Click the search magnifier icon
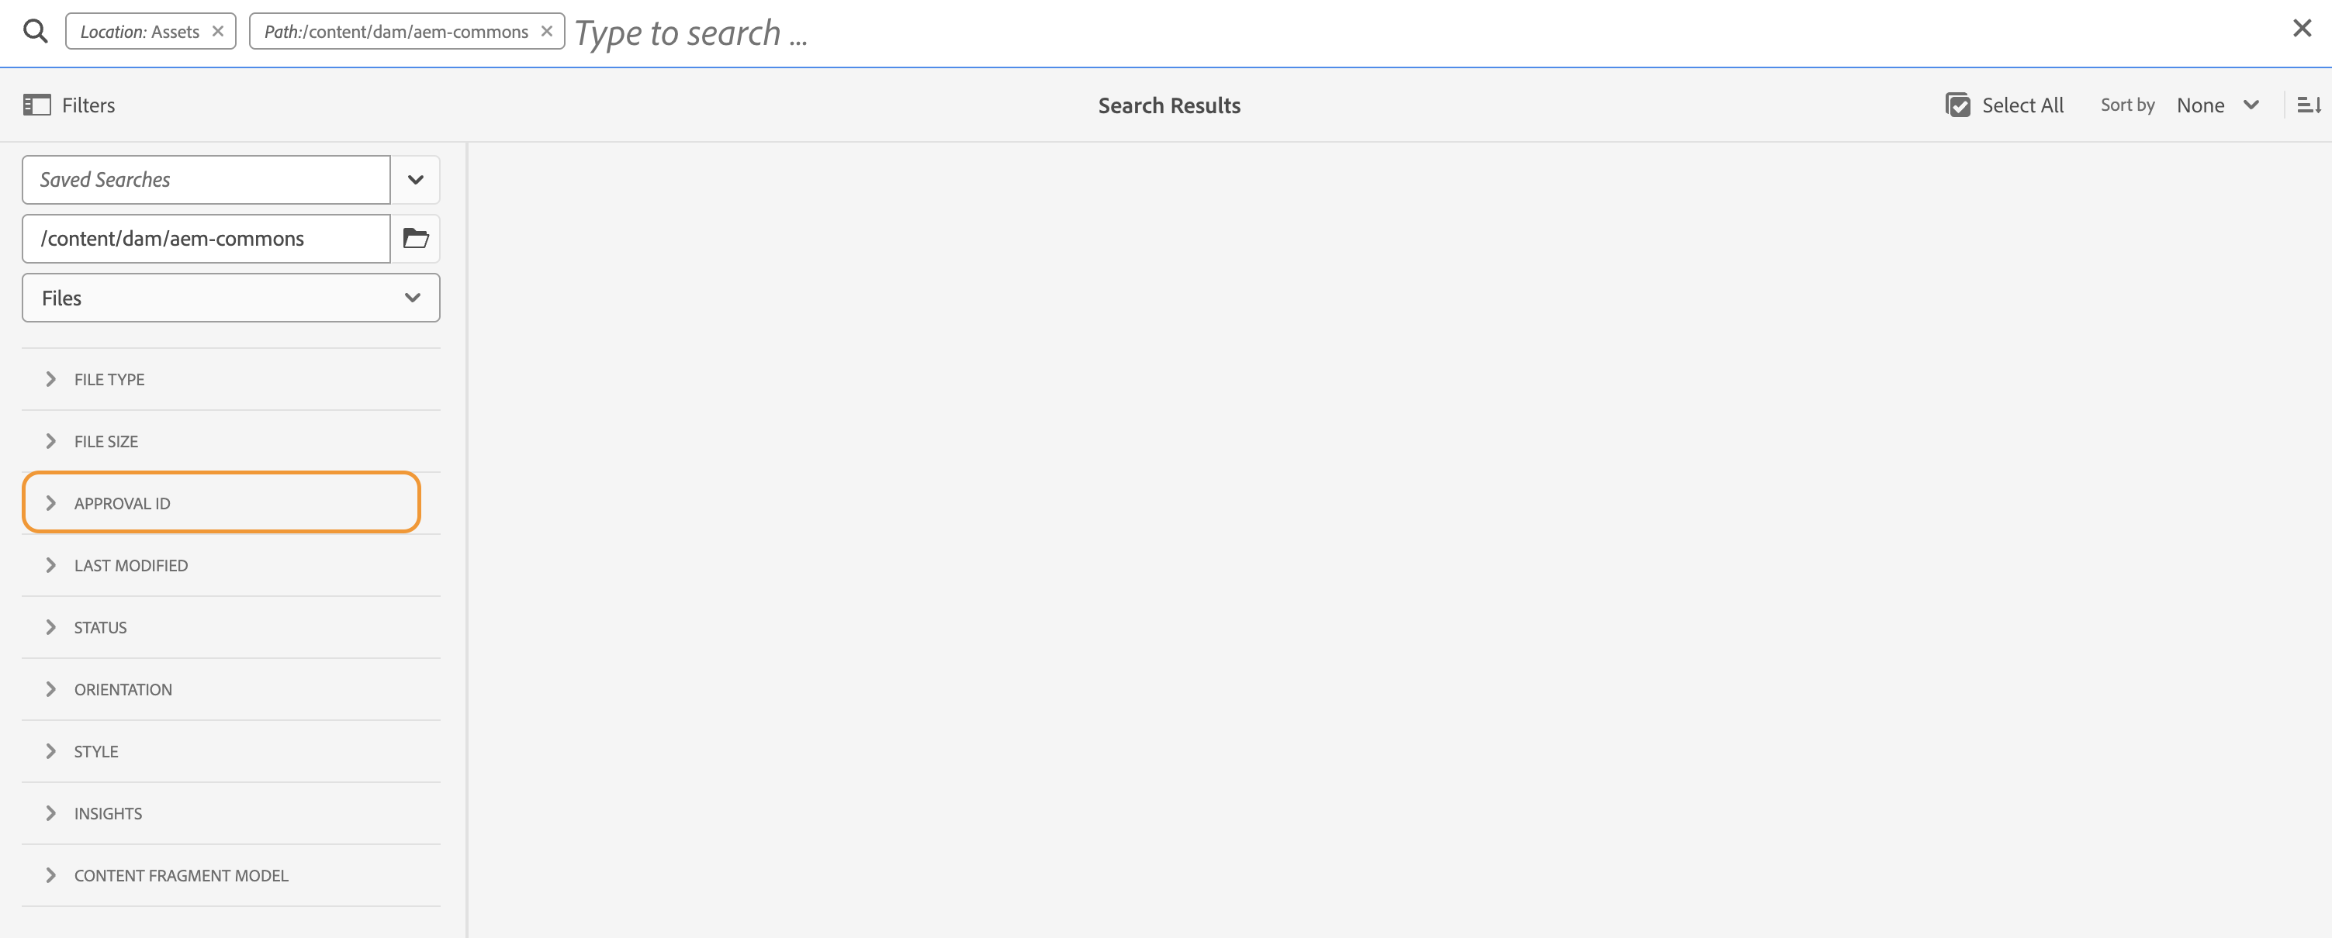This screenshot has width=2332, height=938. 36,32
